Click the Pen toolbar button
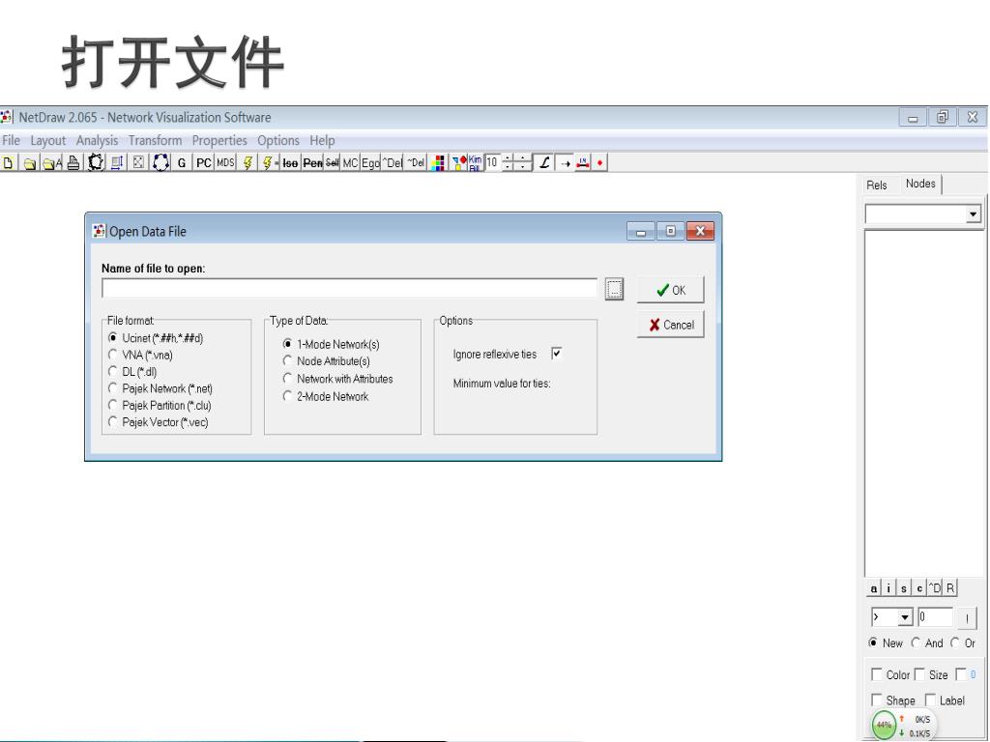 point(312,162)
